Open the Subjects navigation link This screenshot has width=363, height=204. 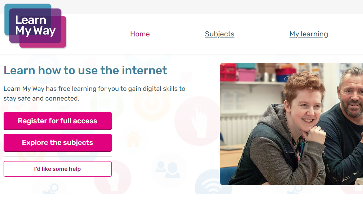[220, 34]
